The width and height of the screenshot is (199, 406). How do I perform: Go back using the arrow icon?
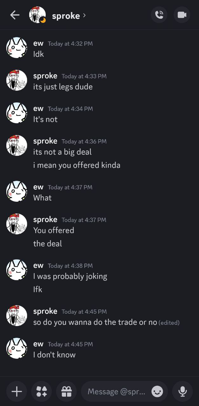(x=15, y=15)
